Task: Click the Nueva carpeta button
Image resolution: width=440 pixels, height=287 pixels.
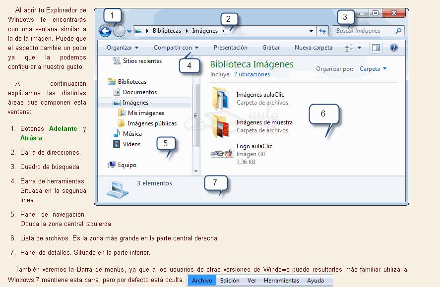Action: pos(313,48)
